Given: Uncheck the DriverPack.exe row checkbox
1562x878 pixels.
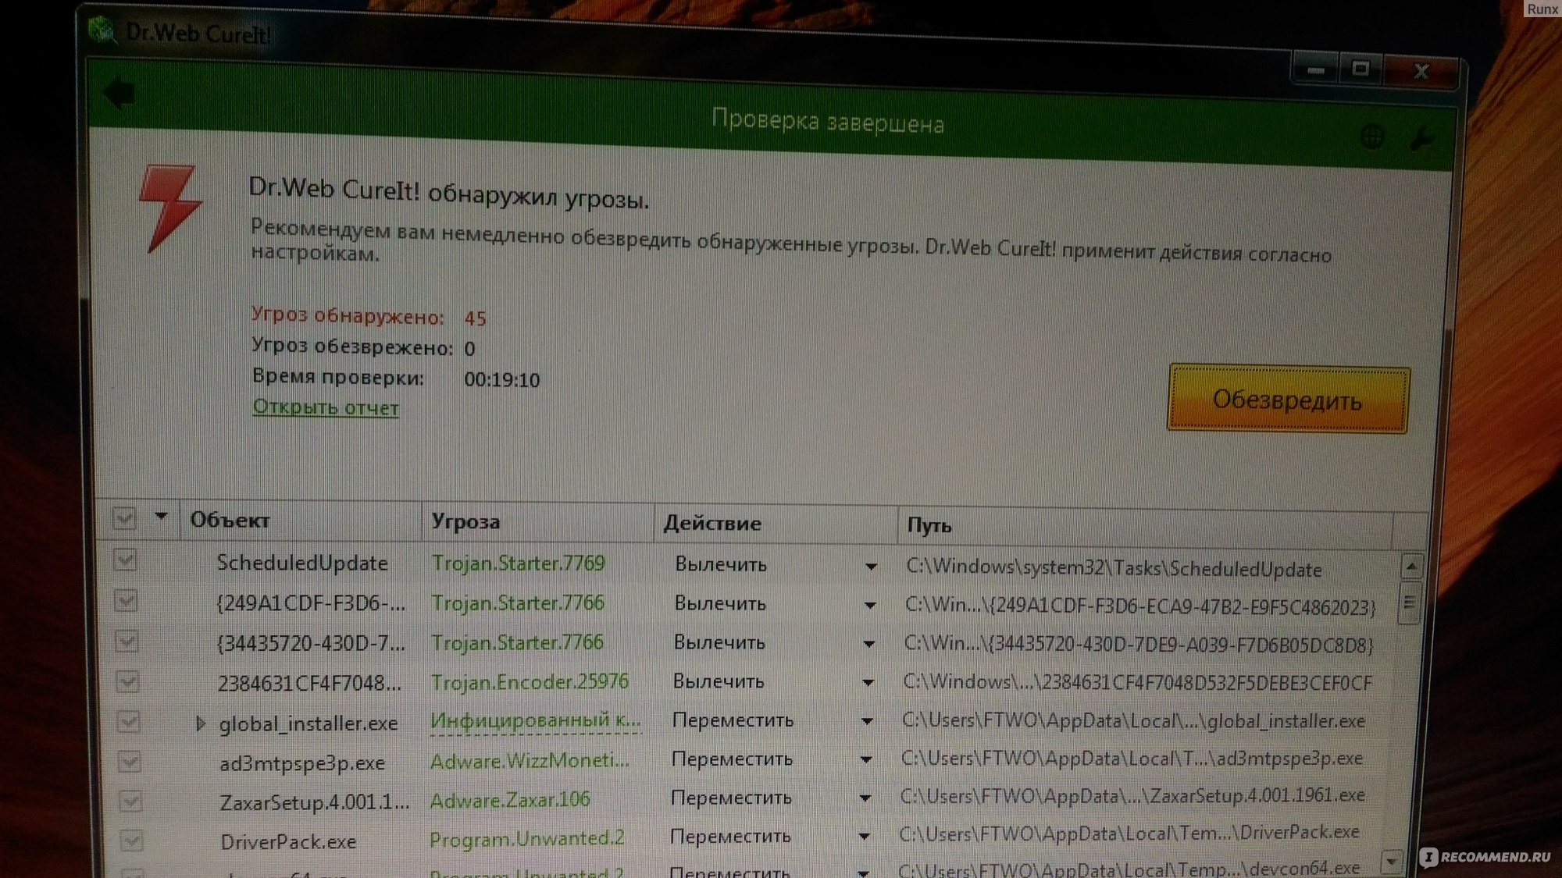Looking at the screenshot, I should (131, 841).
